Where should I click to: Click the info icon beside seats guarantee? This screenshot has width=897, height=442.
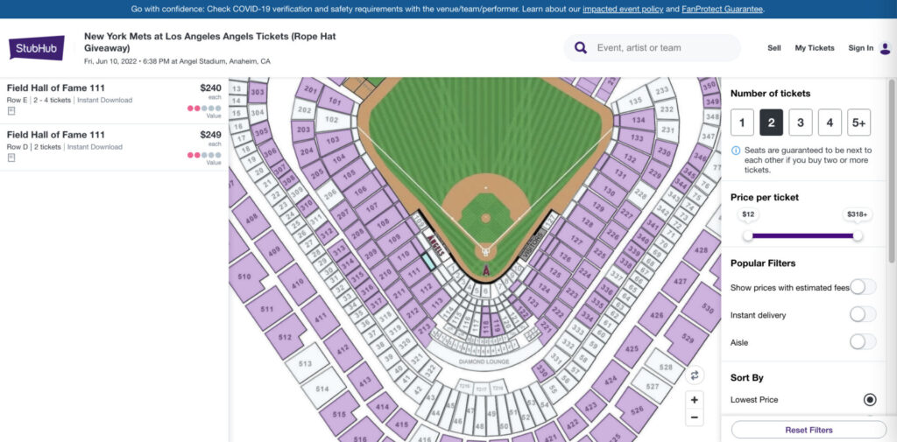click(x=736, y=151)
